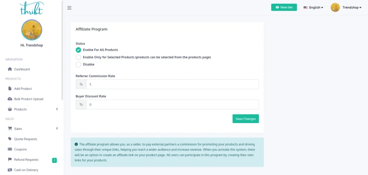The image size is (368, 175).
Task: Click the Coupons ticket icon
Action: click(x=10, y=149)
